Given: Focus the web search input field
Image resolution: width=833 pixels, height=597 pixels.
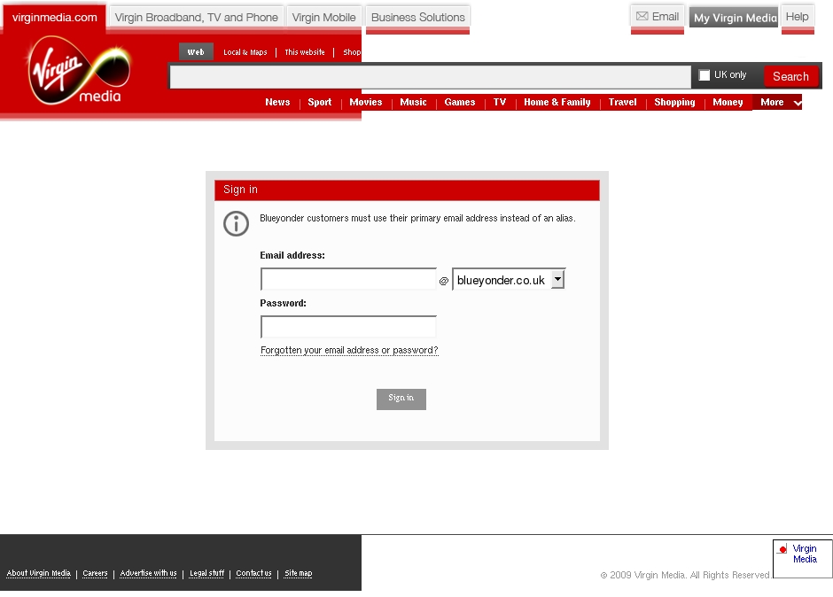Looking at the screenshot, I should pos(431,77).
